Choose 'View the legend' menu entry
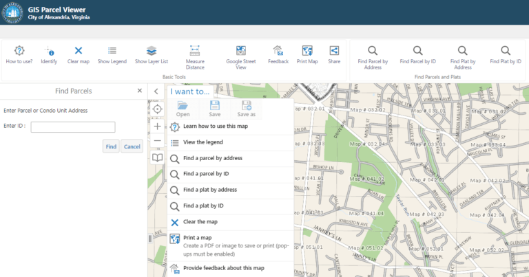The height and width of the screenshot is (277, 529). (203, 142)
